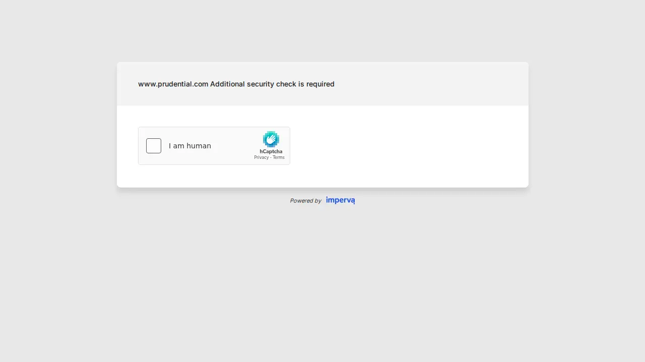645x362 pixels.
Task: Select the "I am human" label text
Action: pos(190,146)
